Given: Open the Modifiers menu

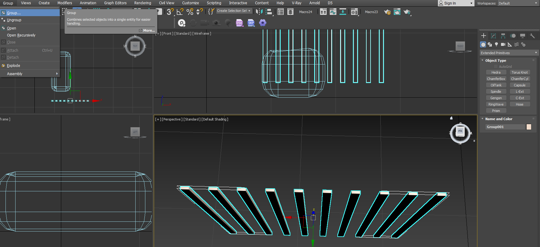Looking at the screenshot, I should coord(65,3).
